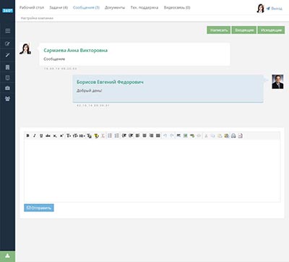Apply italic formatting in the editor
The width and height of the screenshot is (289, 262).
point(35,136)
